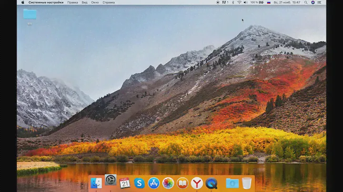Open the Apple menu

[23, 2]
